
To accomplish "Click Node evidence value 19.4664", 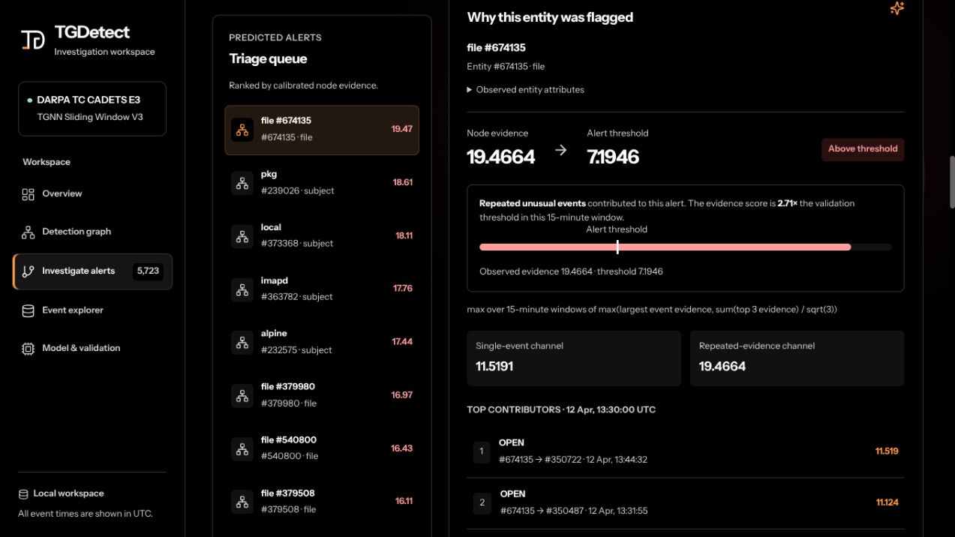I will [500, 157].
